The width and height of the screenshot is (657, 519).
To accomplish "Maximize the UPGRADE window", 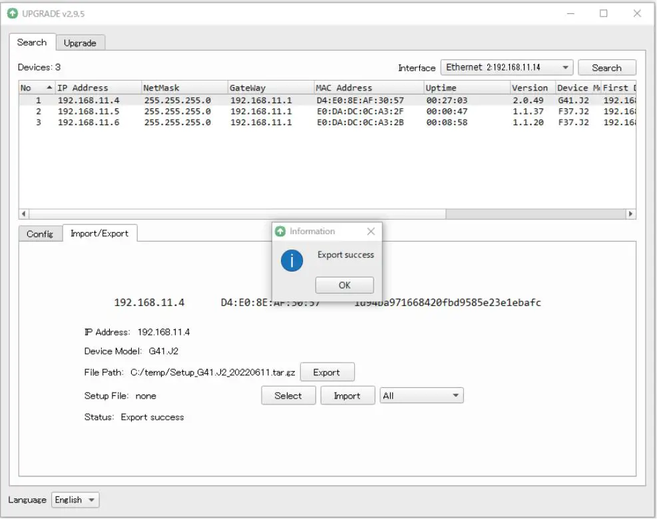I will (x=603, y=13).
